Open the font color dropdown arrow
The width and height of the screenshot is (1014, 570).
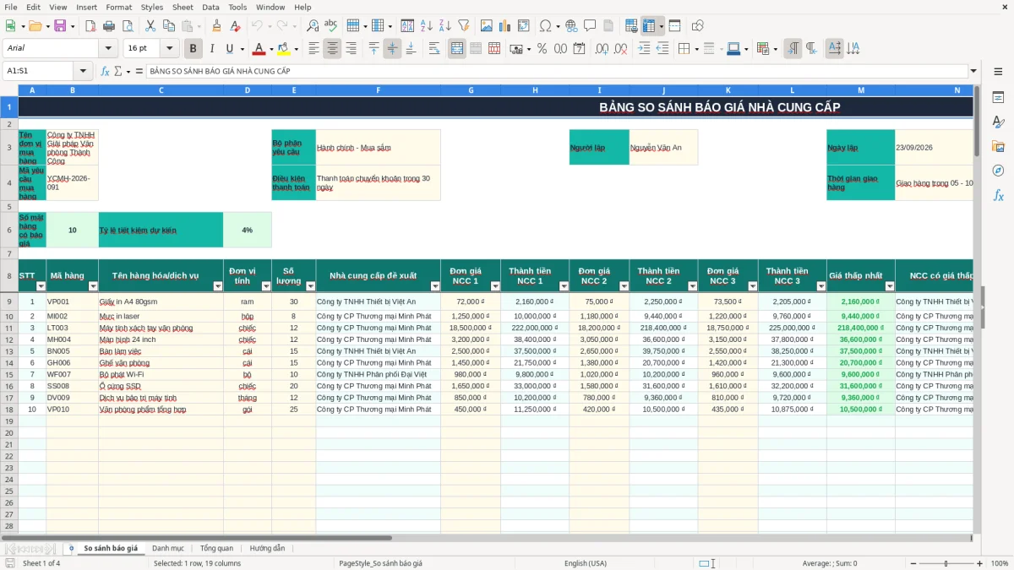(x=273, y=49)
